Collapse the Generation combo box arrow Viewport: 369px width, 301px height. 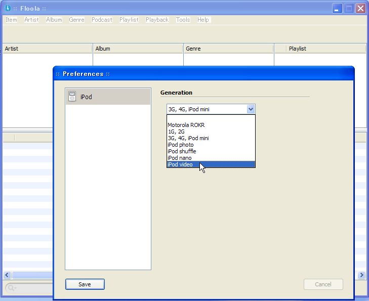[251, 109]
